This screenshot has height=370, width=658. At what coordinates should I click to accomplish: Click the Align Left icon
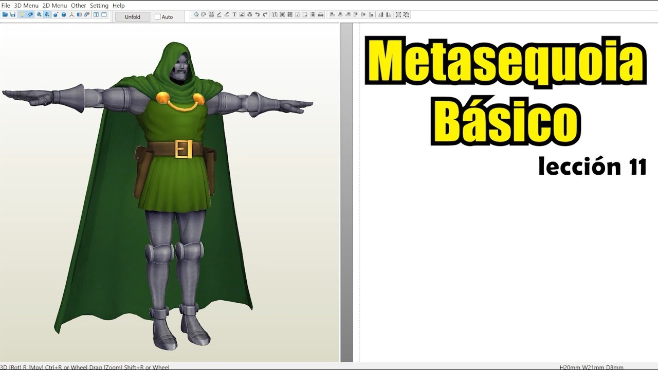click(x=332, y=14)
